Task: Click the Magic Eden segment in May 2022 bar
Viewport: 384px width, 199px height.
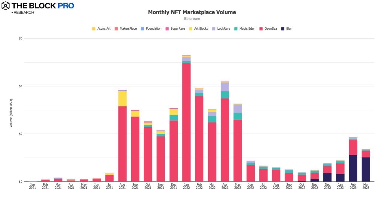Action: pyautogui.click(x=237, y=116)
